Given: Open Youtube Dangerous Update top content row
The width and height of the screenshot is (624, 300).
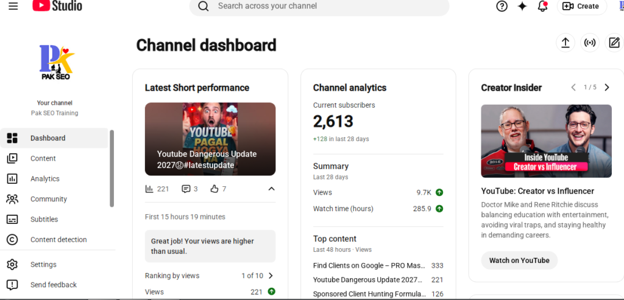Looking at the screenshot, I should [378, 280].
